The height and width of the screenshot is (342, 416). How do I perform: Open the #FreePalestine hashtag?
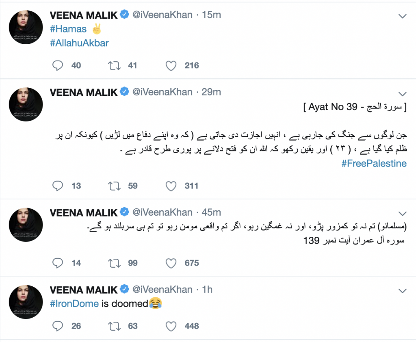[x=374, y=164]
